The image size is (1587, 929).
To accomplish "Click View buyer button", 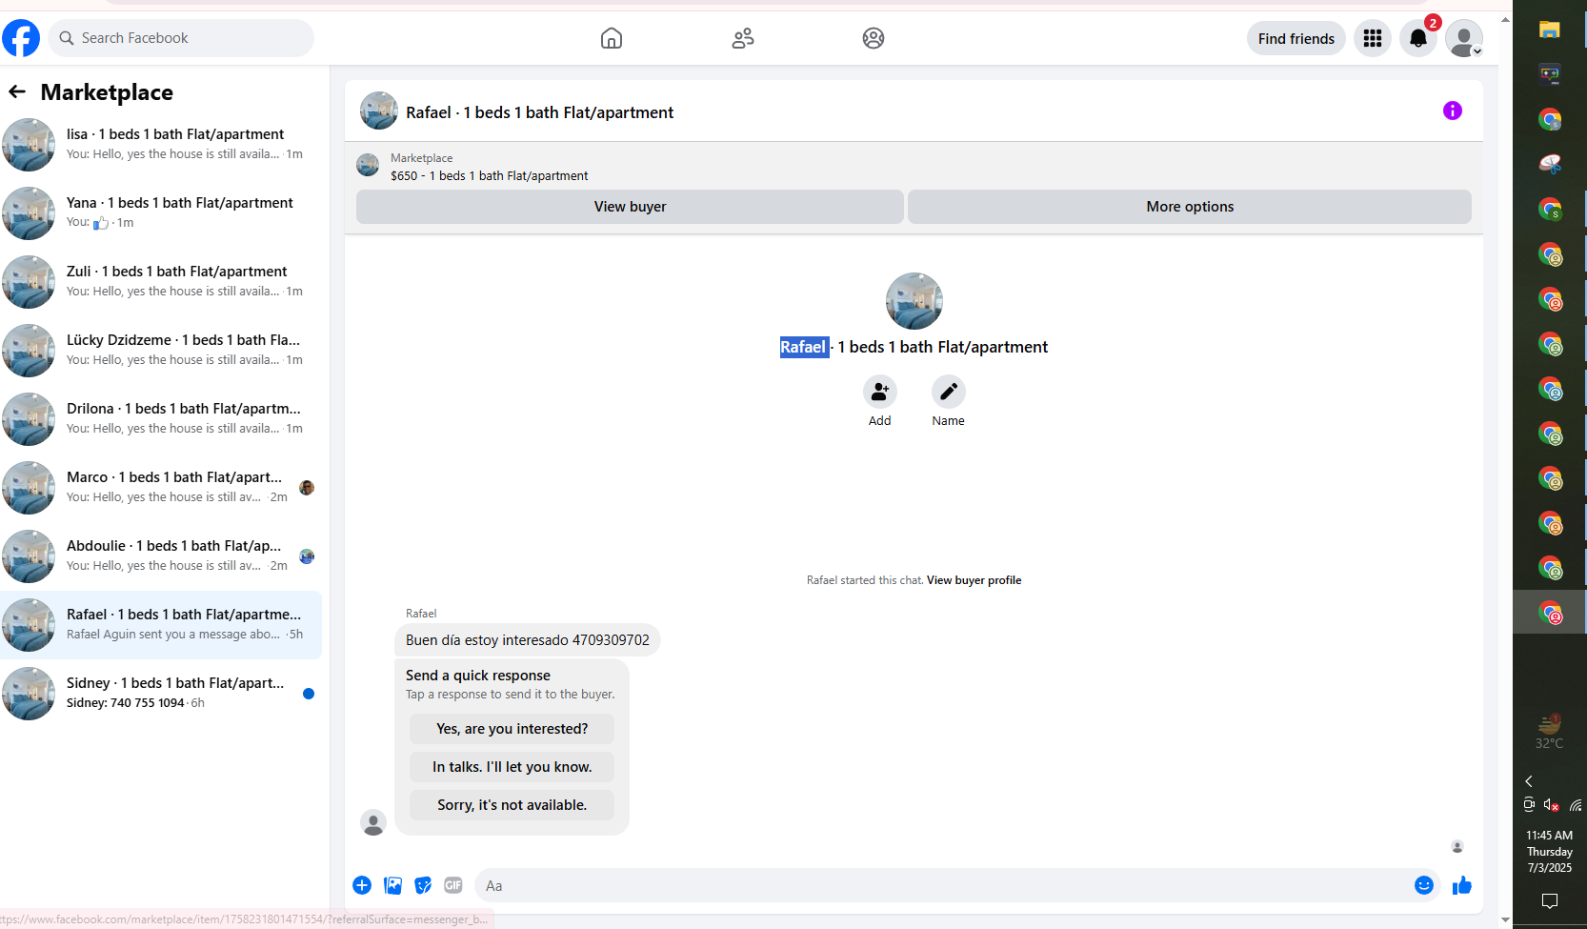I will point(630,207).
